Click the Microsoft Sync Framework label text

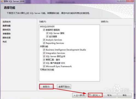pos(59,66)
